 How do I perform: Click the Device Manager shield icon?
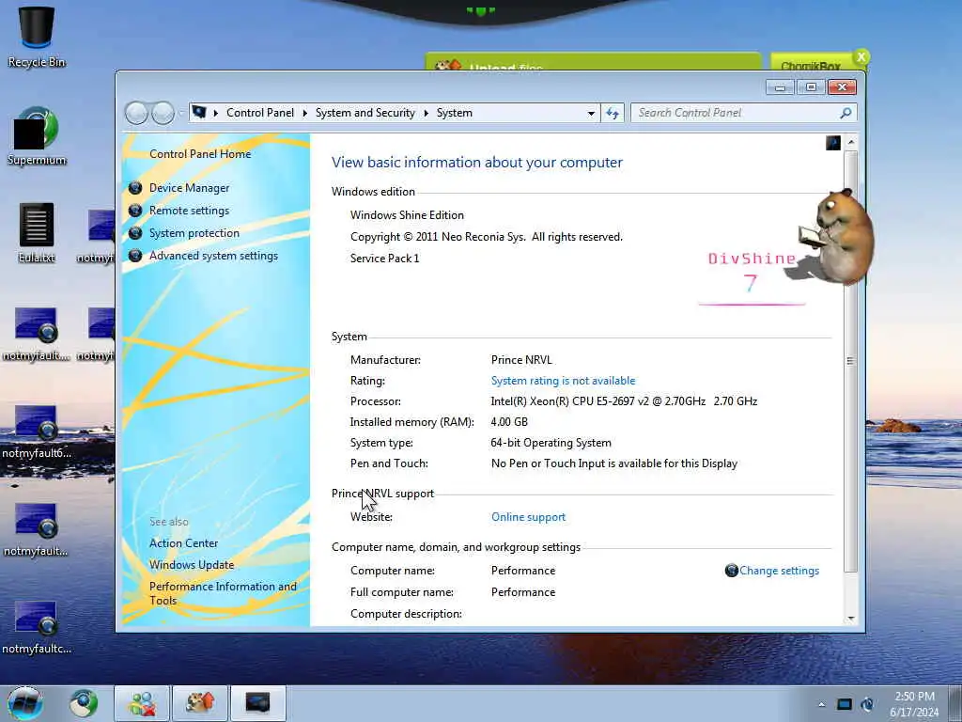coord(135,188)
